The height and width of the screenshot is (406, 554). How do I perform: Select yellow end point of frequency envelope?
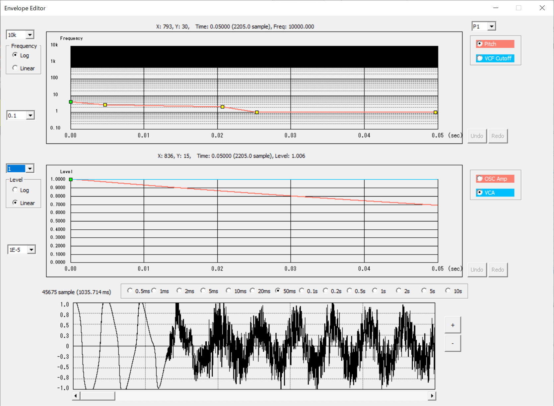(x=435, y=112)
